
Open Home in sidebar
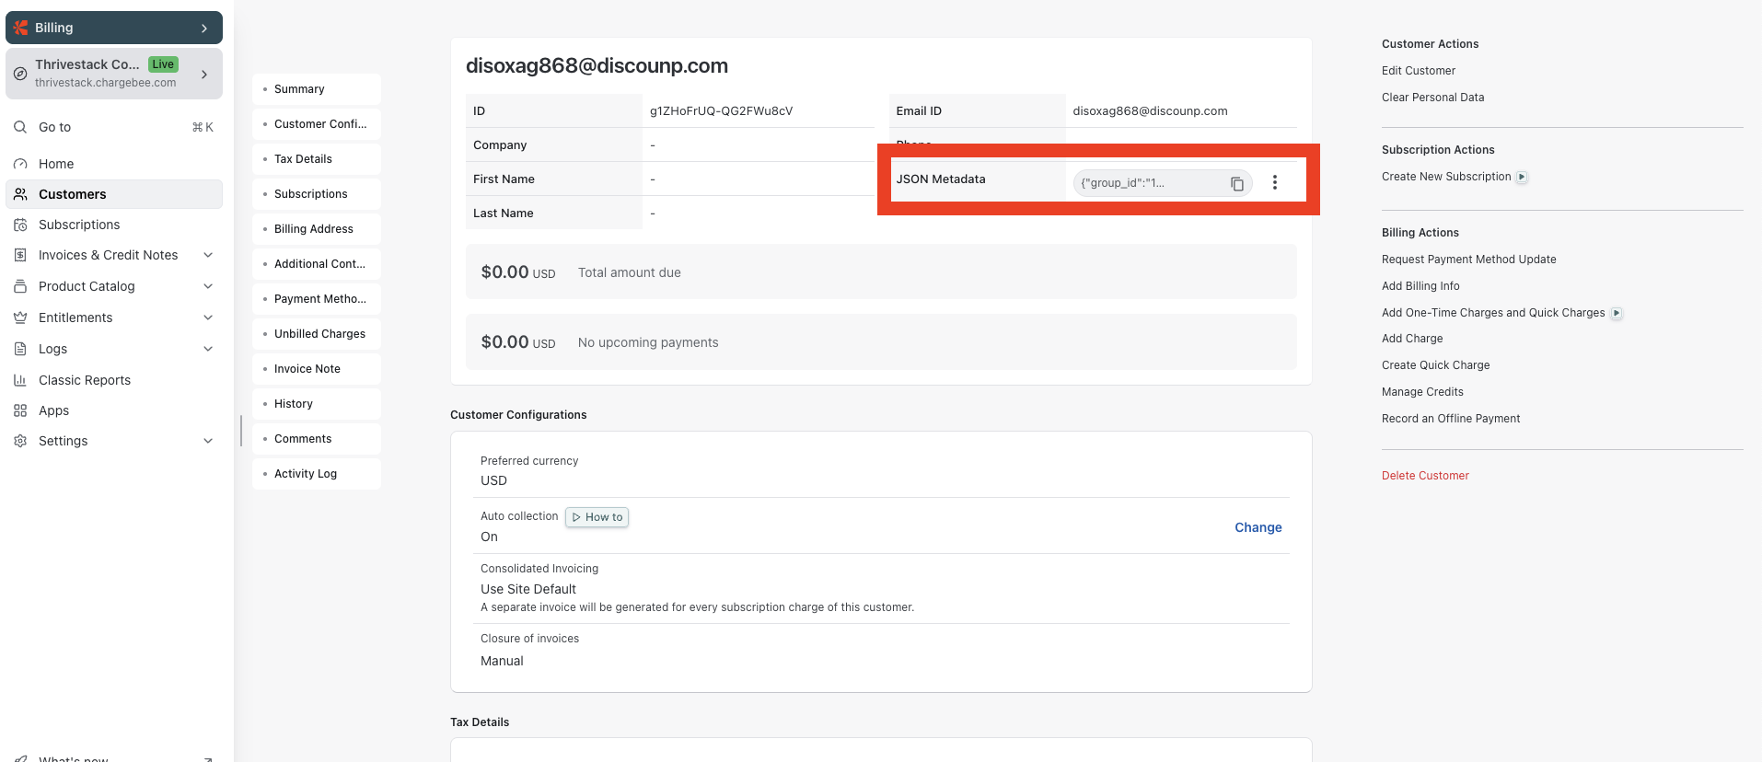114,164
